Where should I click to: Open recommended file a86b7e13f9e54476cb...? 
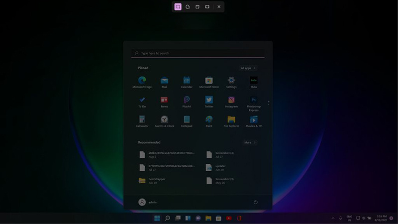point(167,155)
